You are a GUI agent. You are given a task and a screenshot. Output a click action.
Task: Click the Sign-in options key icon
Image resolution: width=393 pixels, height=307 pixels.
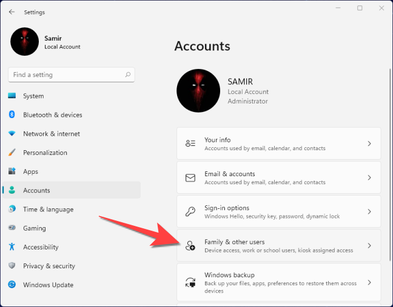(190, 212)
